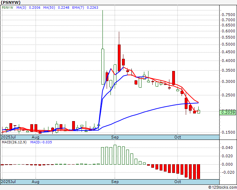Click the MA(3) indicator label
237x190 pixels.
coord(21,8)
